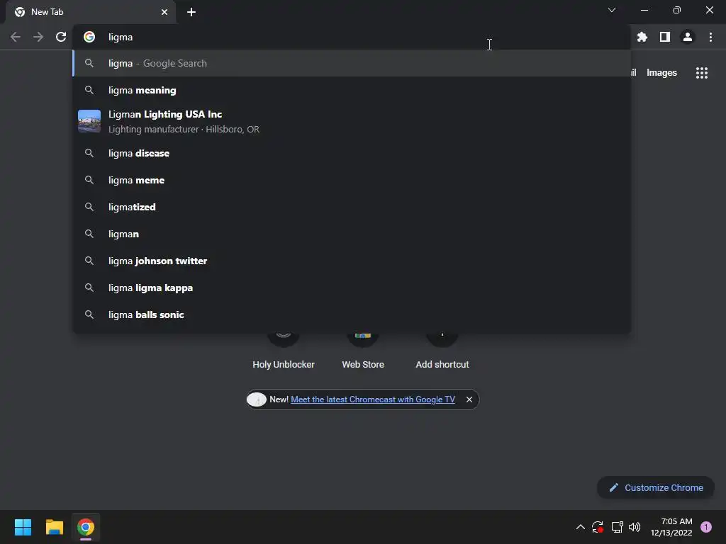Close the New Tab tab

click(164, 12)
